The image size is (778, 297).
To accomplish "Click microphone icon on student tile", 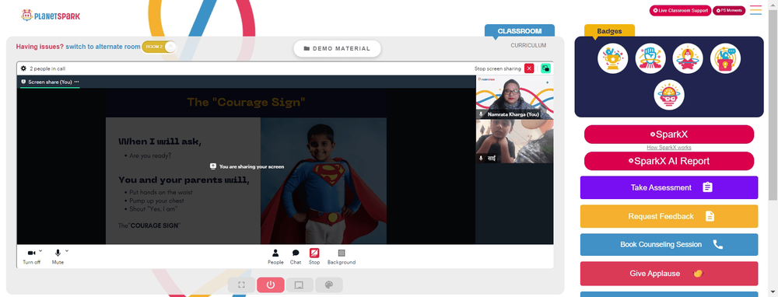I will pos(481,158).
